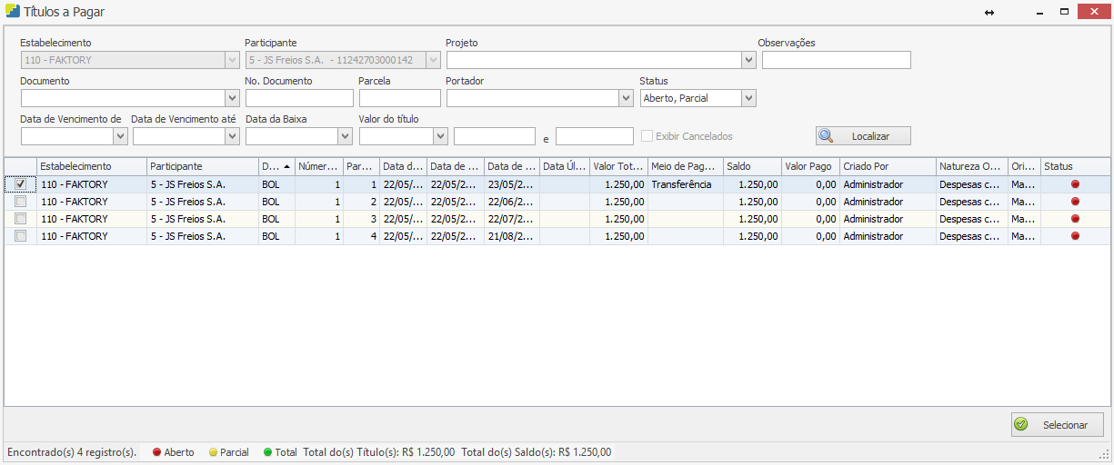Screen dimensions: 1114x465
Task: Expand the Projeto dropdown
Action: tap(748, 61)
